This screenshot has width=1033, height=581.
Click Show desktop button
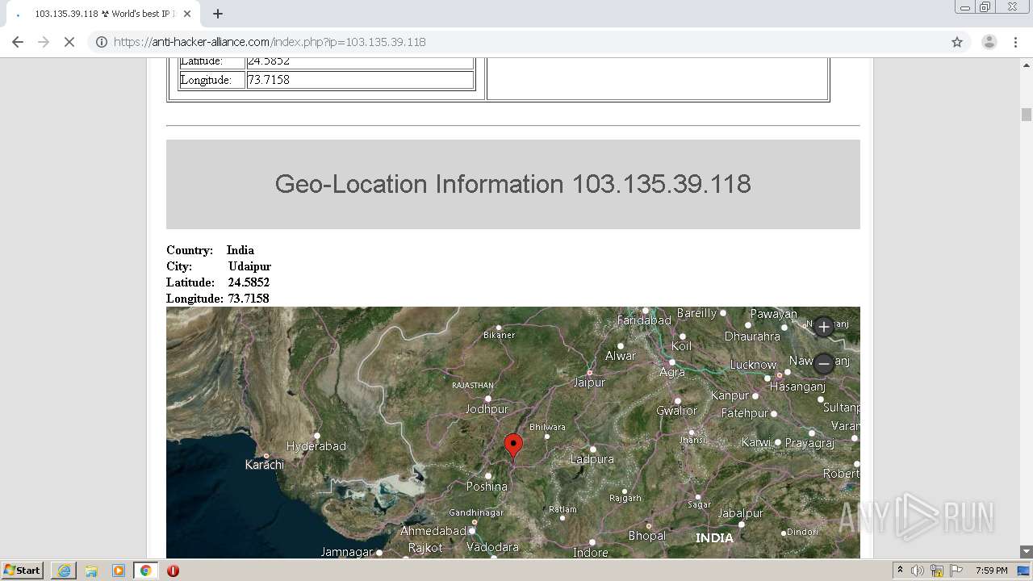tap(1025, 571)
